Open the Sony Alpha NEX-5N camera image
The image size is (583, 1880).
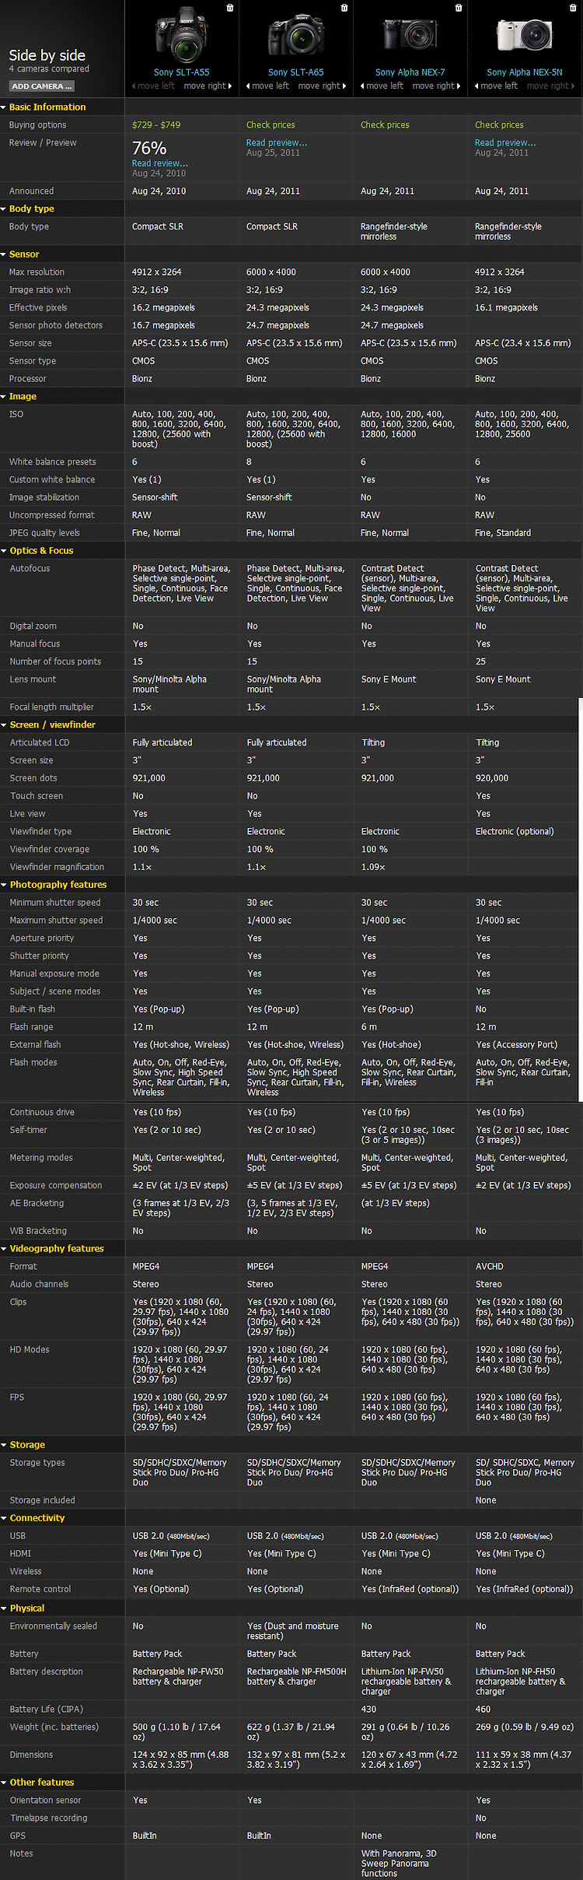pos(525,34)
